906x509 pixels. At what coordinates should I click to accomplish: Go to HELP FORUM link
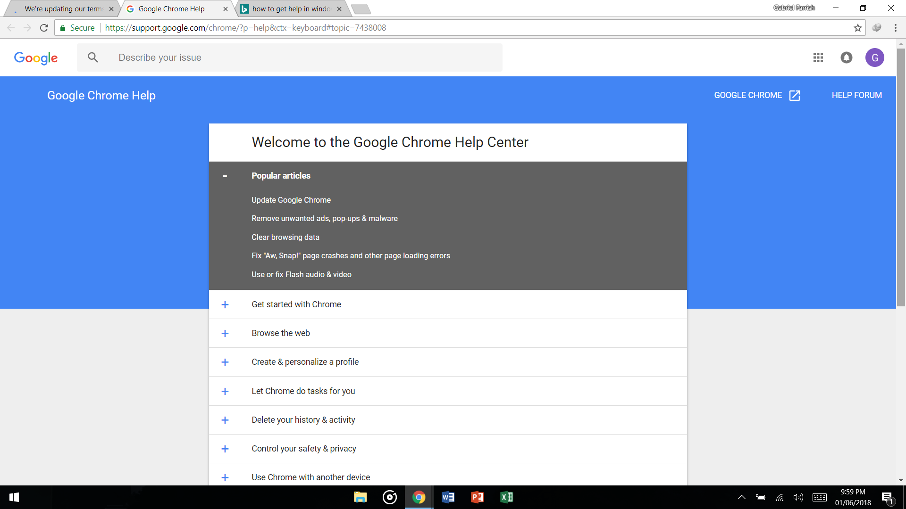(x=856, y=95)
